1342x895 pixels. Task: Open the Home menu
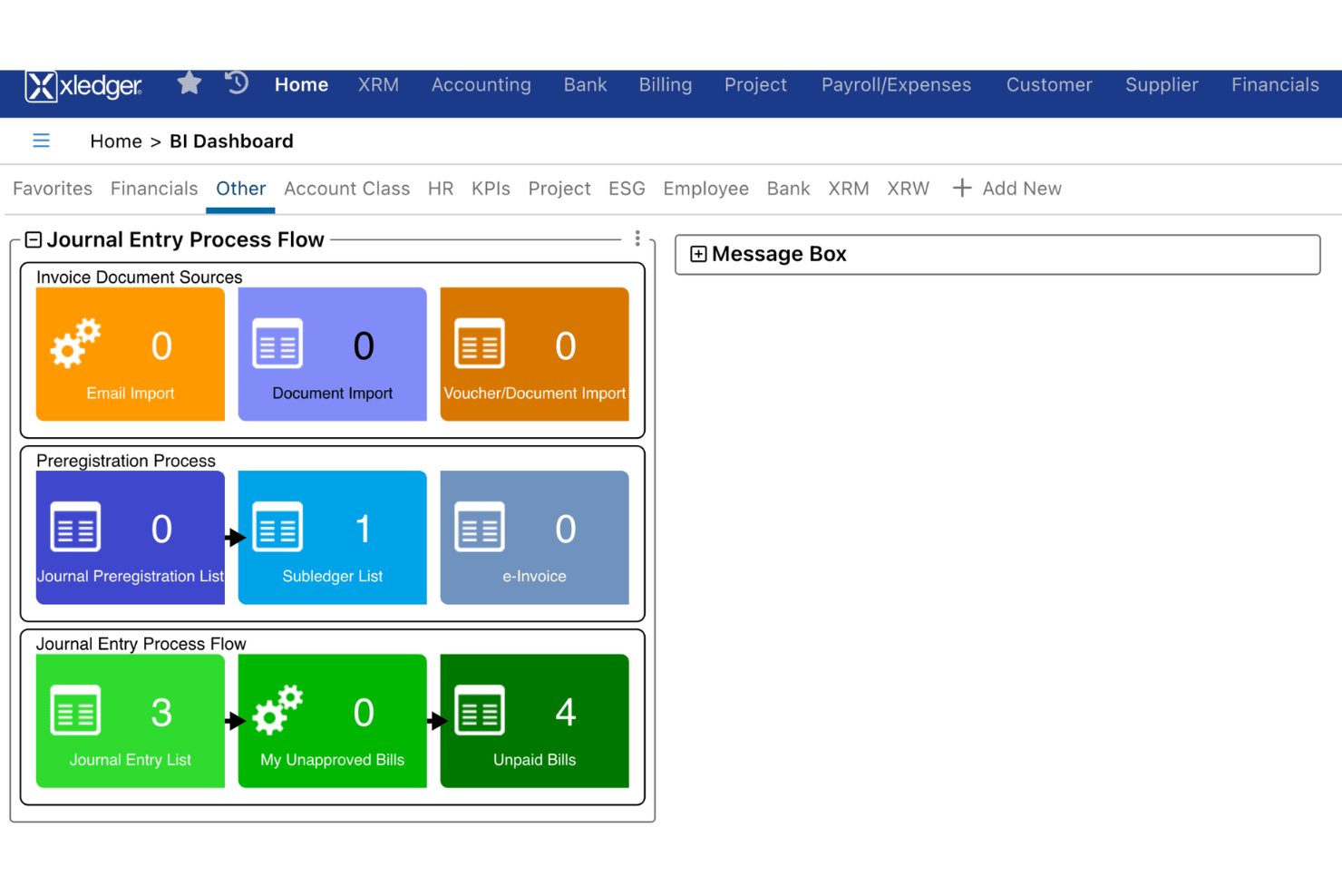tap(302, 85)
